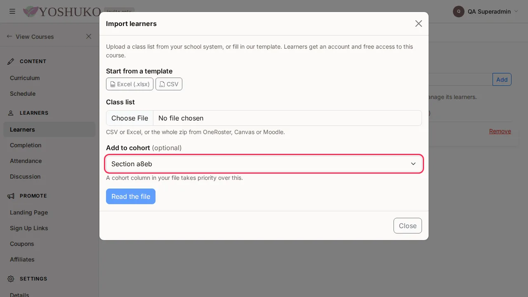Viewport: 528px width, 297px height.
Task: Close the course sidebar with X icon
Action: tap(89, 36)
